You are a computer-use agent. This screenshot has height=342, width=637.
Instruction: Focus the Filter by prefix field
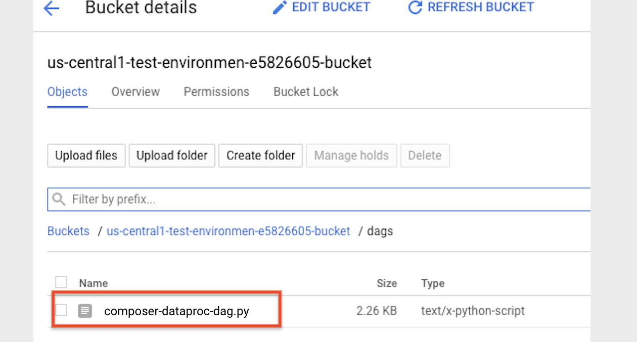(x=324, y=199)
